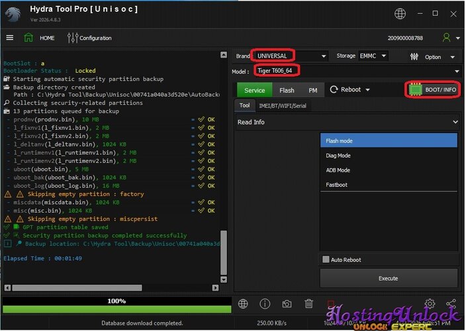Open the hamburger menu icon

(x=10, y=38)
